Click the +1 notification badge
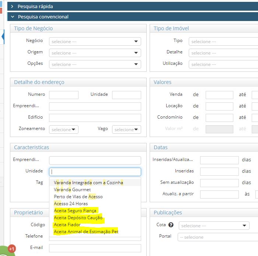The width and height of the screenshot is (258, 256). point(12,249)
